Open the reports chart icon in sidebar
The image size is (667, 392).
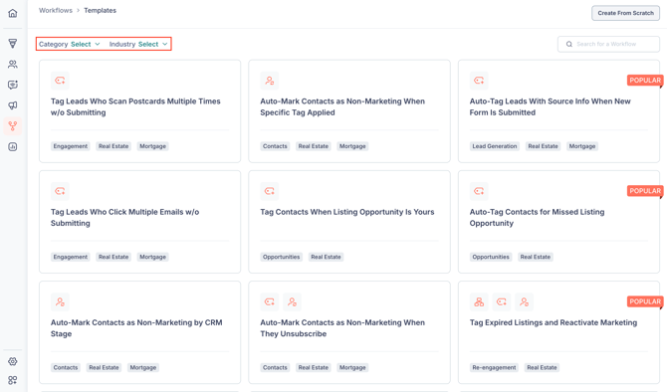13,146
